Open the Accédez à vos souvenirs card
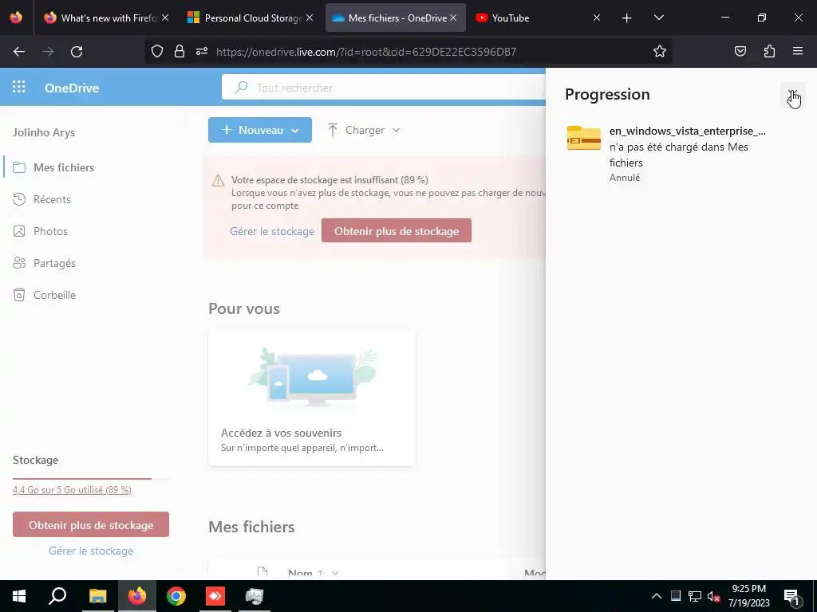This screenshot has width=817, height=612. point(312,398)
